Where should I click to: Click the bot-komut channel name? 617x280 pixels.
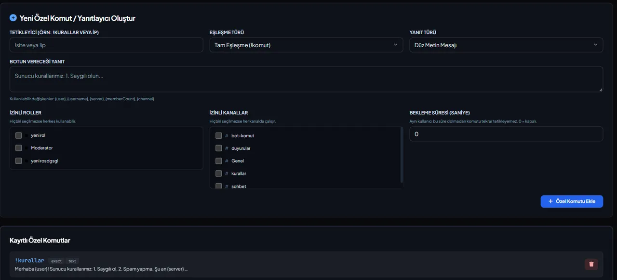click(x=242, y=136)
